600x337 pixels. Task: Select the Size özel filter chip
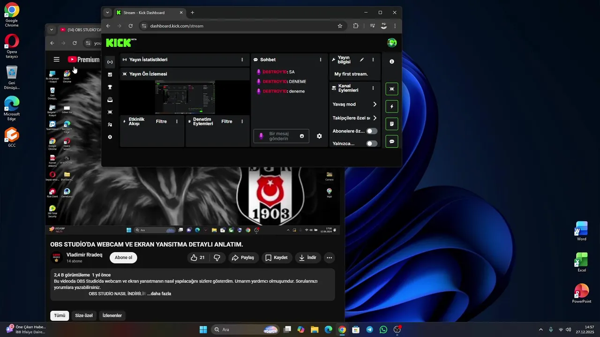[84, 315]
